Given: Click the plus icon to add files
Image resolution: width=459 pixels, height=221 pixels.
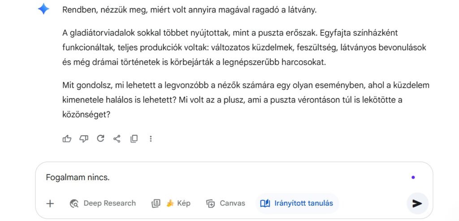Looking at the screenshot, I should pyautogui.click(x=50, y=204).
